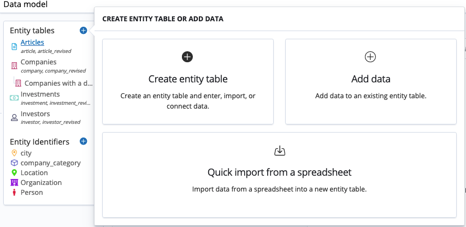Click the Articles document icon
466x227 pixels.
click(x=14, y=46)
